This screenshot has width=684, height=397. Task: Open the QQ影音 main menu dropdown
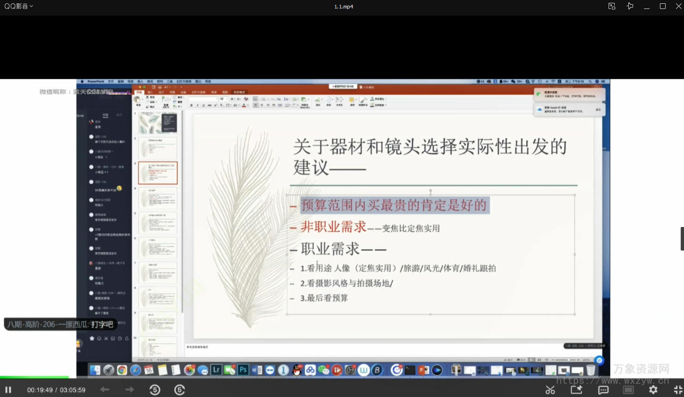(19, 6)
